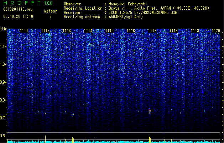This screenshot has height=143, width=224.
Task: Click the date stamp 05.10.20 11:10
Action: click(18, 16)
